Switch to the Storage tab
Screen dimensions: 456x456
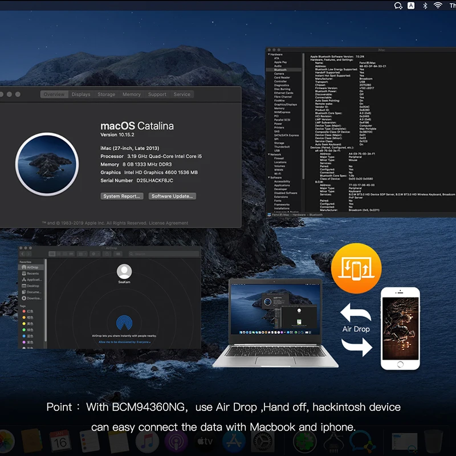(x=106, y=95)
